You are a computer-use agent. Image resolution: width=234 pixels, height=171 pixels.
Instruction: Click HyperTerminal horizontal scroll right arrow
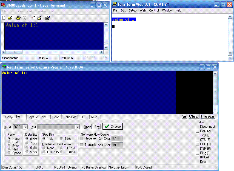(101, 52)
